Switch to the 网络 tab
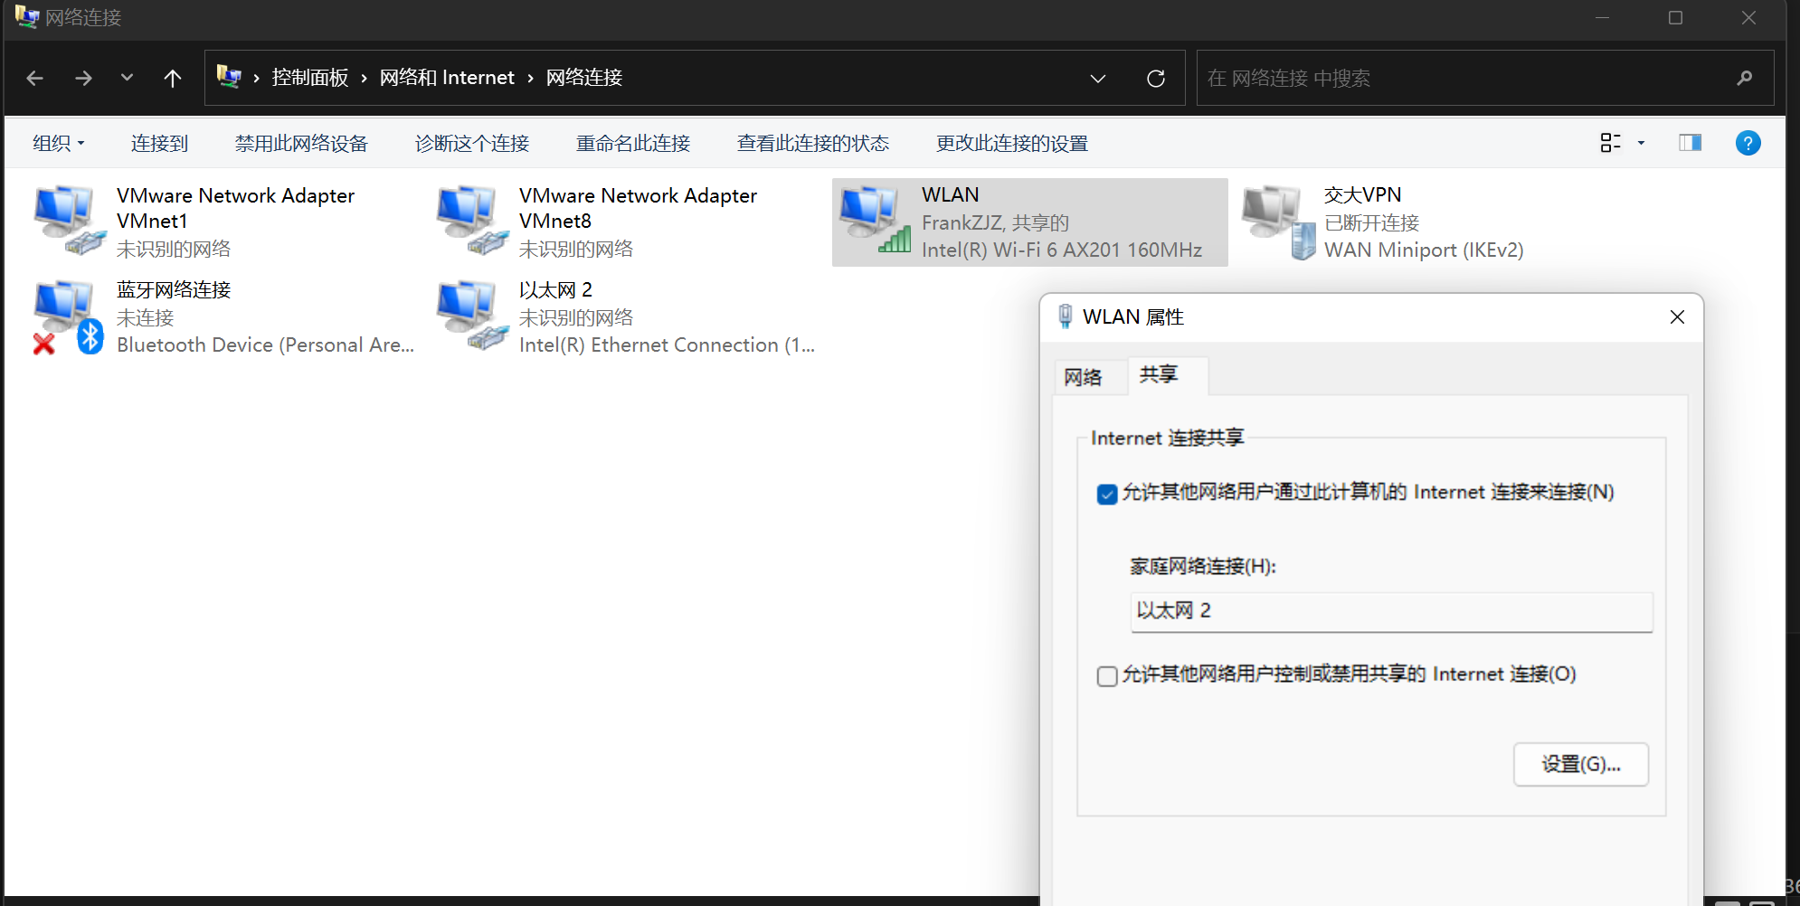The height and width of the screenshot is (906, 1800). 1083,377
